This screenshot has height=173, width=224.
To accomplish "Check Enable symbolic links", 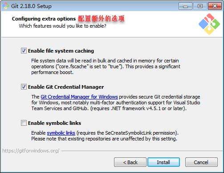I will (24, 123).
